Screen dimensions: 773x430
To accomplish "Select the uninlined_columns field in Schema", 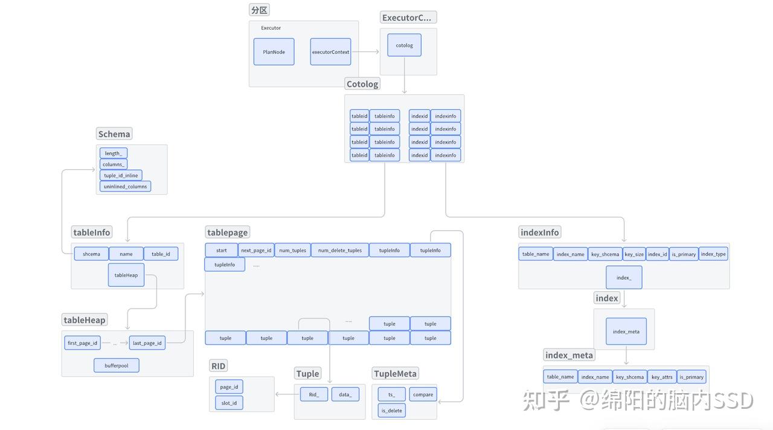I will coord(124,186).
